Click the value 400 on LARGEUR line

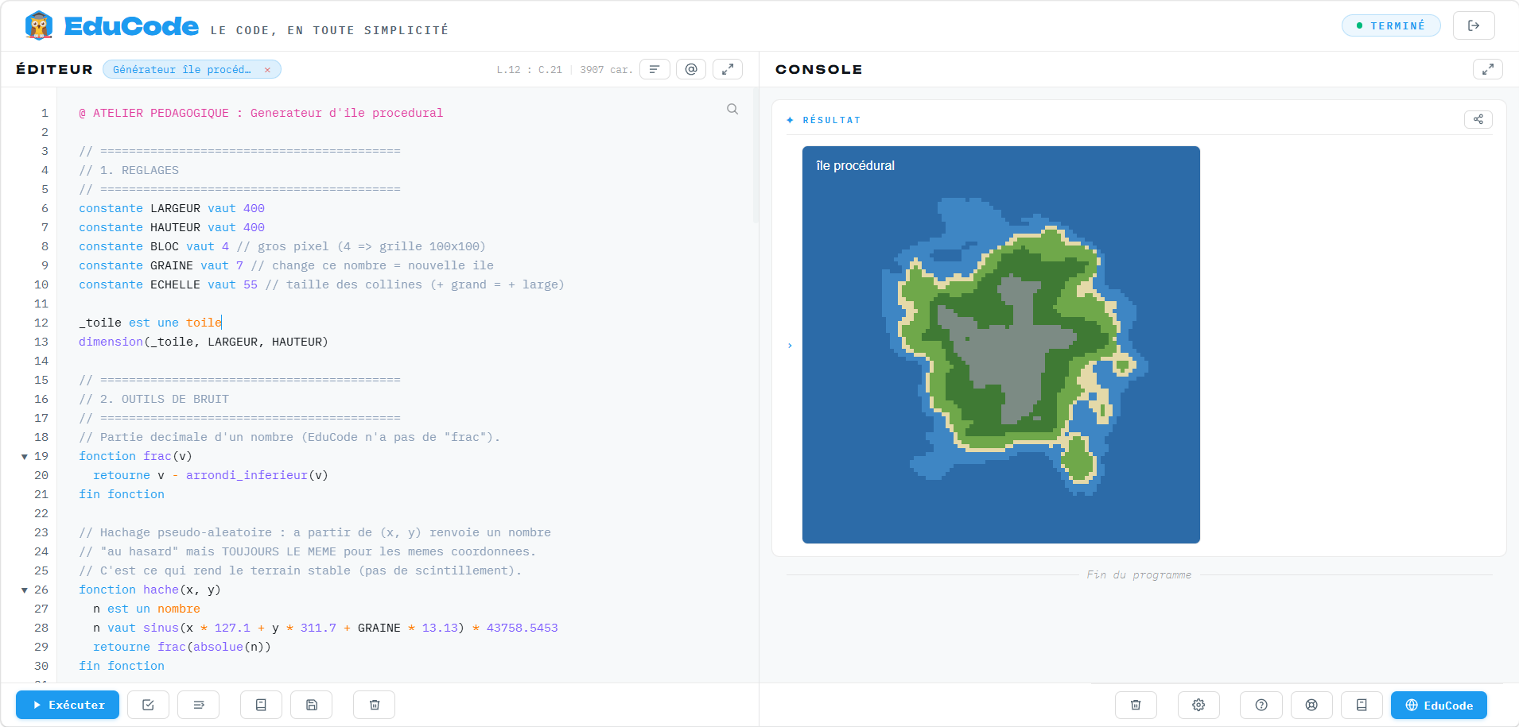coord(254,208)
